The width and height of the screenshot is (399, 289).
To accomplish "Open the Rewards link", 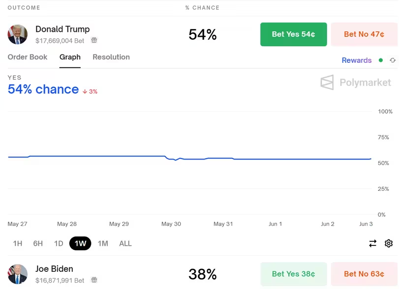I will (x=357, y=60).
